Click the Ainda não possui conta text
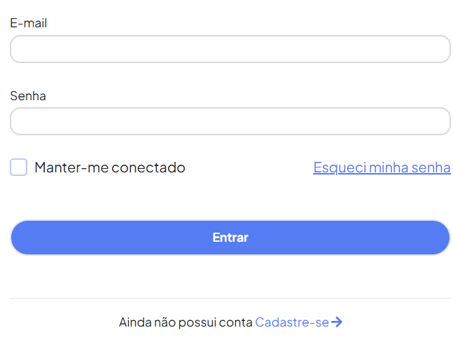 pos(185,322)
